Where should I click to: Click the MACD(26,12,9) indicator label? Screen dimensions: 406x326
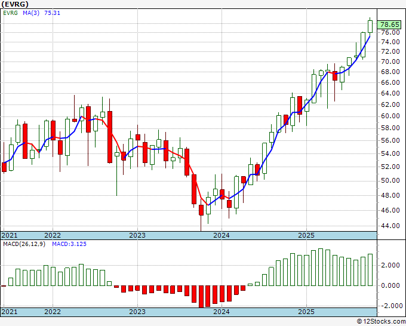point(24,244)
